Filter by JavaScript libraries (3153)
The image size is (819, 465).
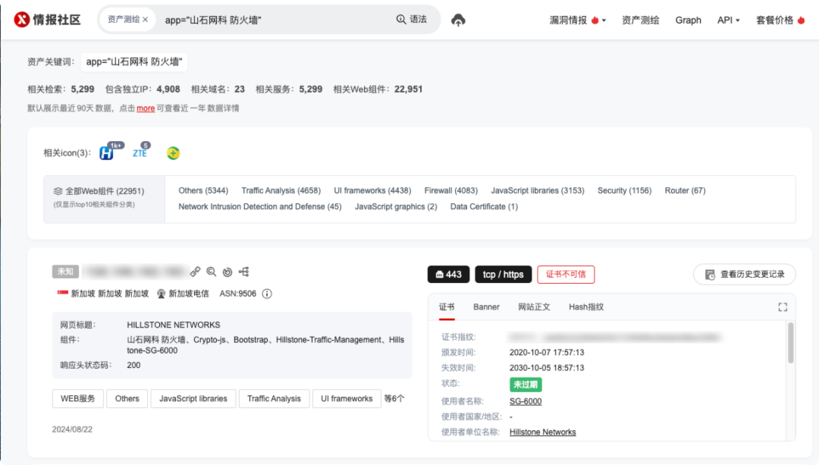point(538,190)
